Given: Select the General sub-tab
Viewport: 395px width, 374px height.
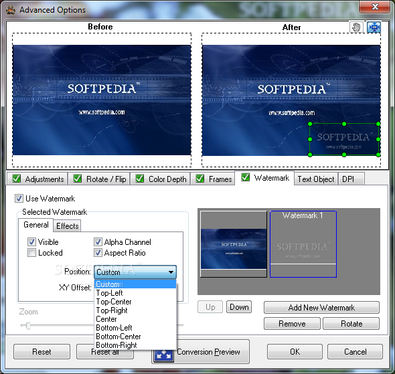Looking at the screenshot, I should click(x=35, y=225).
